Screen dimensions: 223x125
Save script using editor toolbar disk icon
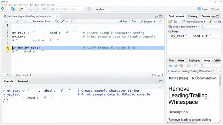tap(25, 22)
